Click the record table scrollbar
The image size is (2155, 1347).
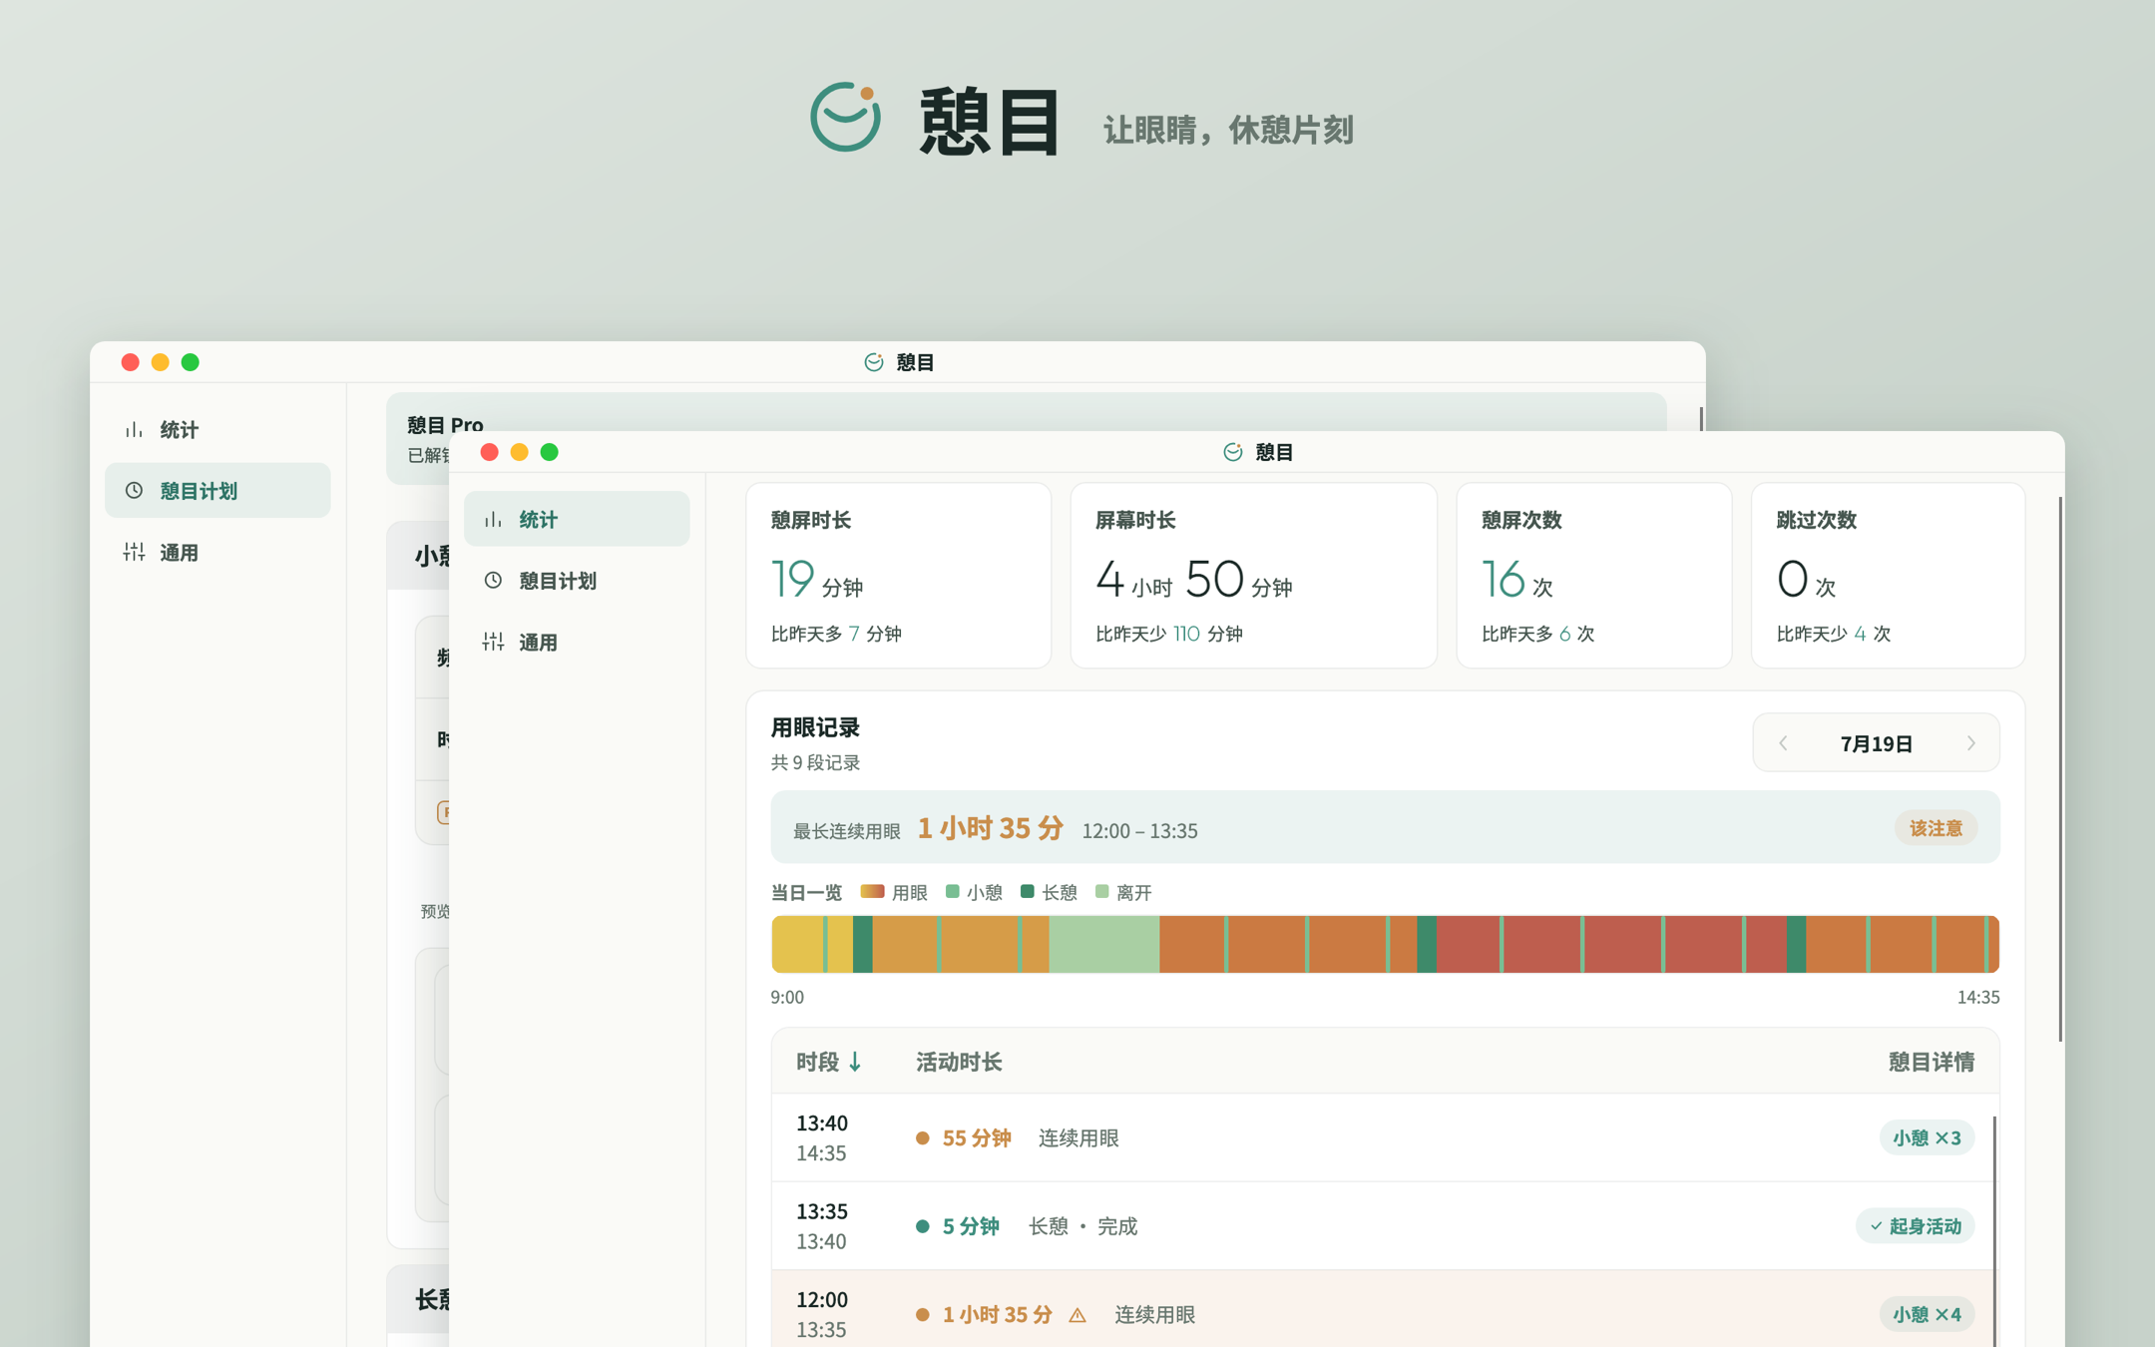pyautogui.click(x=1994, y=1231)
